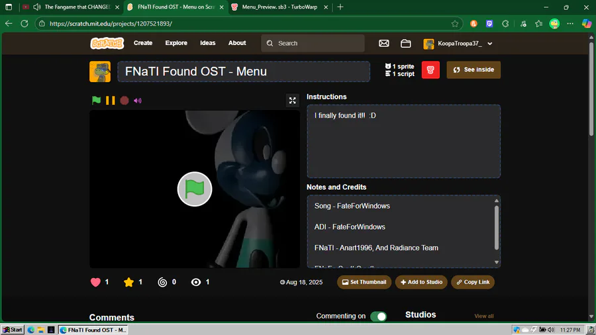
Task: Click the Windows Security tray icon
Action: pyautogui.click(x=516, y=330)
